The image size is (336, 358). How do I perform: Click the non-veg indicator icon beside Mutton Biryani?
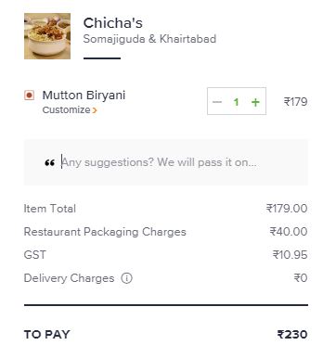coord(29,96)
